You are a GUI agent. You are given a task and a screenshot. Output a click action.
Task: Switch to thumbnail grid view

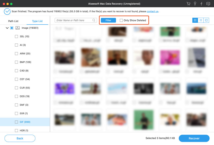pyautogui.click(x=195, y=20)
